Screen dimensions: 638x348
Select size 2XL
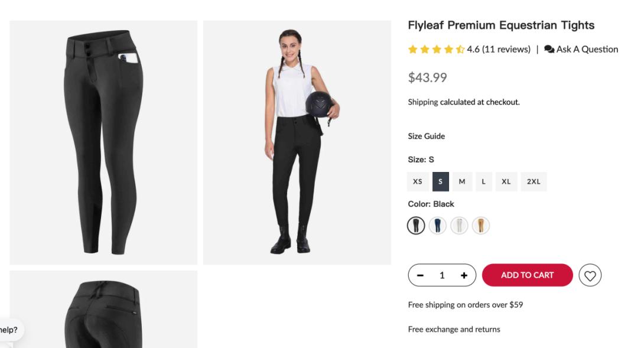[x=533, y=181]
